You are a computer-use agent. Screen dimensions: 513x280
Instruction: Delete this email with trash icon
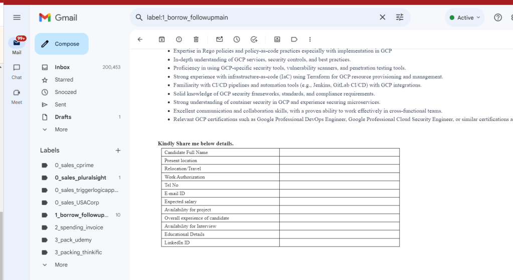pos(196,39)
